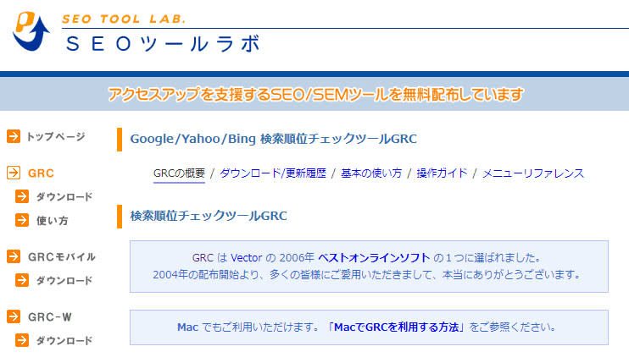The image size is (629, 363).
Task: Click arrow icon beside 使い方
Action: point(22,220)
